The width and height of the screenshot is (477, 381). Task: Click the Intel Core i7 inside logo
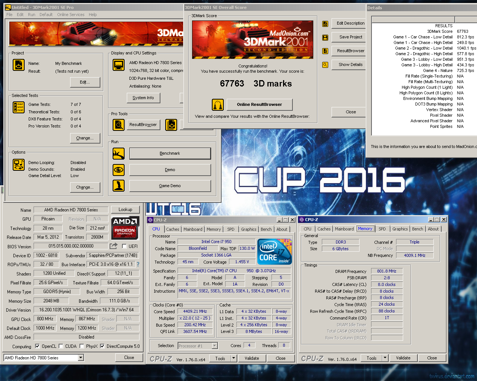[274, 252]
